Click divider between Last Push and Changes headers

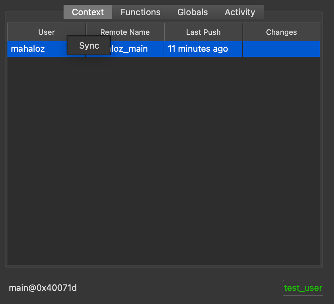pyautogui.click(x=243, y=32)
